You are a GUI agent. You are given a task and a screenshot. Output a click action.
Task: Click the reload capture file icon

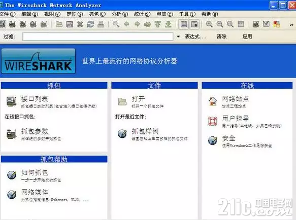coord(90,24)
